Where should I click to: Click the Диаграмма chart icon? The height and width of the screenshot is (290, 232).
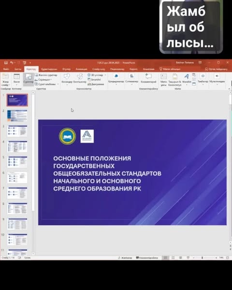[96, 84]
